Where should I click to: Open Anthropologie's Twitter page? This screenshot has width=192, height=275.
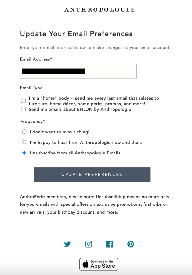pyautogui.click(x=67, y=244)
